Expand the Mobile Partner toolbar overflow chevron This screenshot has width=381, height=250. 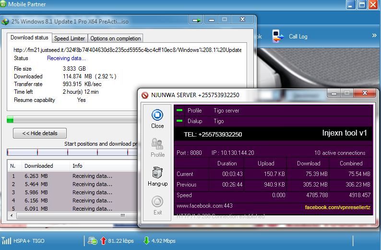(x=374, y=36)
